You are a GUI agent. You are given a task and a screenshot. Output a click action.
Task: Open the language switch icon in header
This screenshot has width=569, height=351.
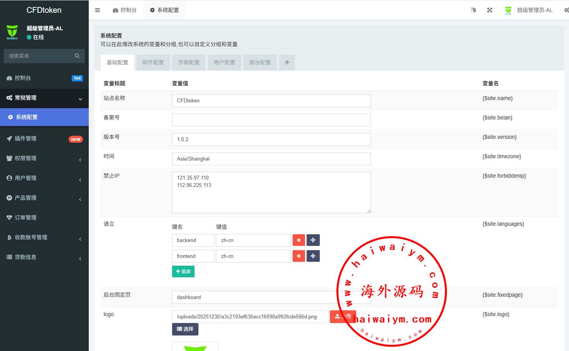473,10
